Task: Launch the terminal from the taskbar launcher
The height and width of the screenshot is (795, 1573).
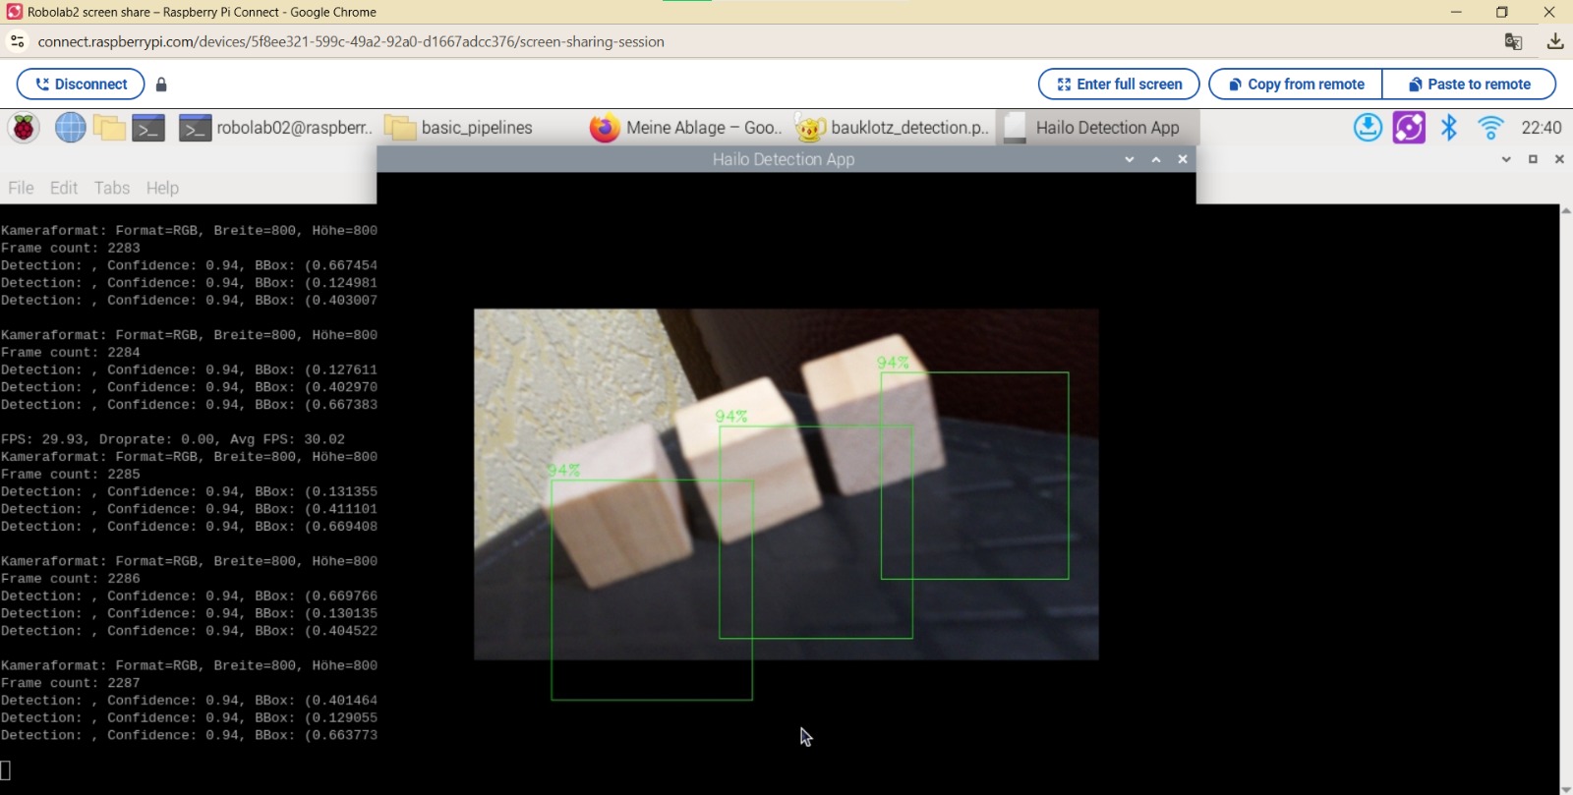Action: tap(148, 128)
